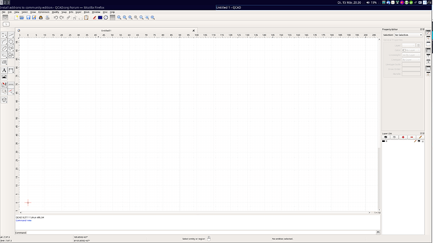Click the Open file folder icon
This screenshot has height=243, width=433.
22,18
